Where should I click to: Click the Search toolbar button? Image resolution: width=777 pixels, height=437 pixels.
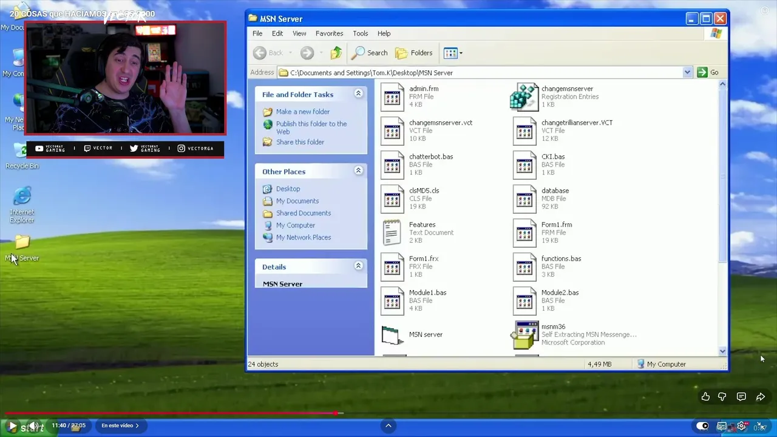coord(370,53)
